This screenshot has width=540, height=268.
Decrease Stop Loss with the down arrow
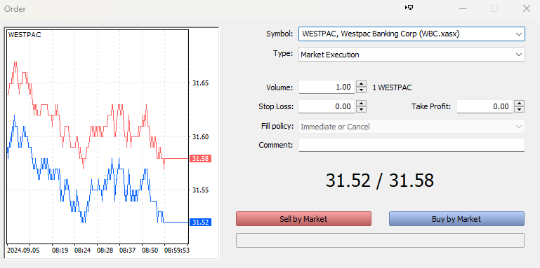[360, 109]
